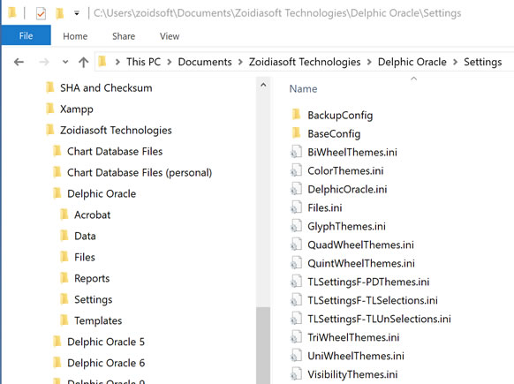This screenshot has height=384, width=514.
Task: Click the Files.ini file icon
Action: pos(296,207)
